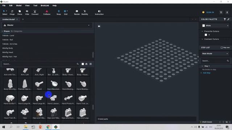
Task: Enable the Step view checkbox
Action: pos(221,48)
